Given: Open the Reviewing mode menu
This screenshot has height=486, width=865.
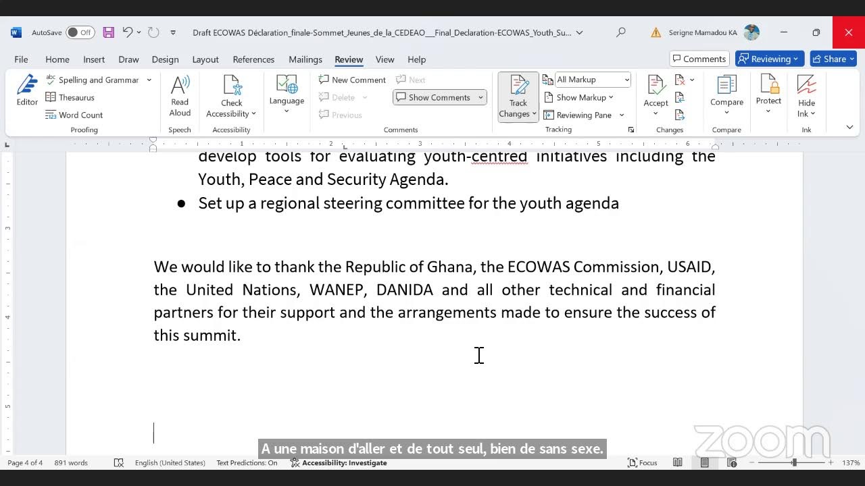Looking at the screenshot, I should click(770, 59).
